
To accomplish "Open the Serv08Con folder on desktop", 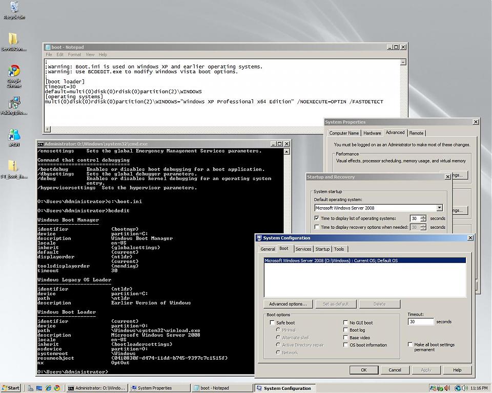I will [x=13, y=41].
